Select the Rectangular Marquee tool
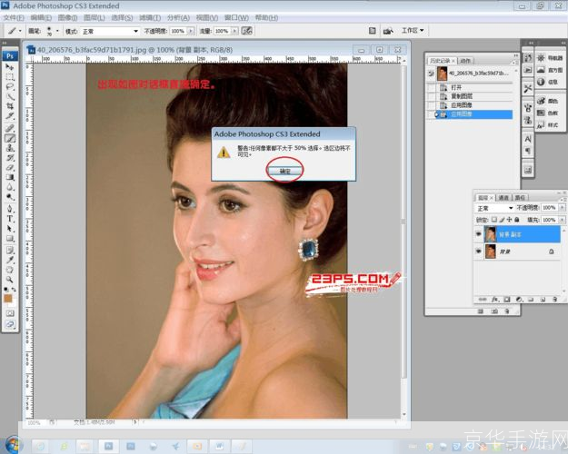 (10, 77)
